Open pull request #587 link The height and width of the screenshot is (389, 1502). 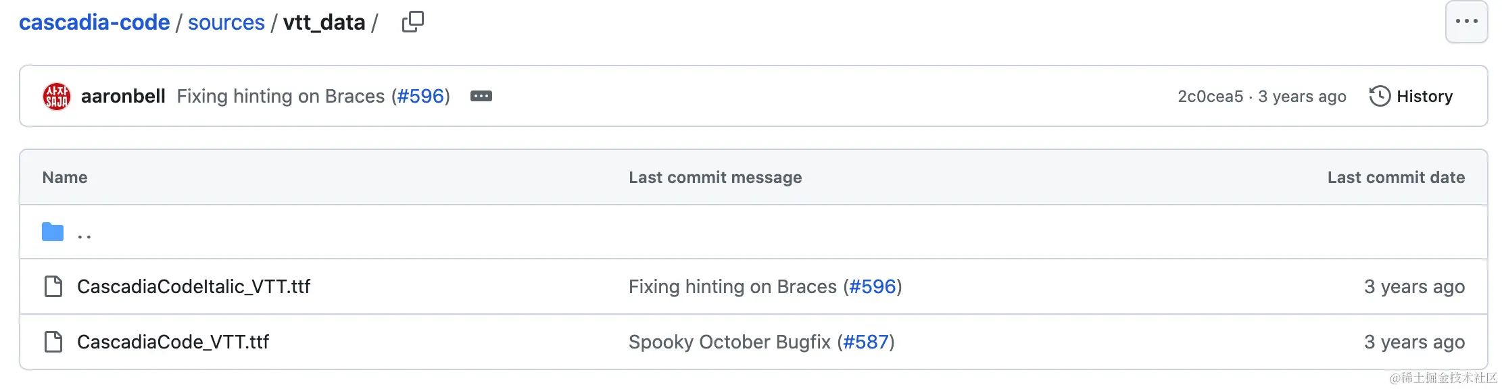866,342
